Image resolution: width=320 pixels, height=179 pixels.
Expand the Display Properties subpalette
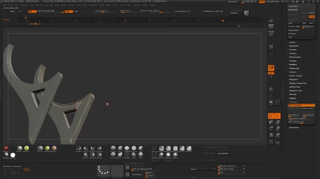(298, 83)
